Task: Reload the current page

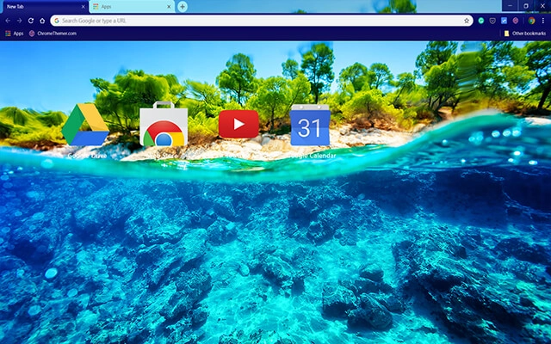Action: [x=31, y=21]
